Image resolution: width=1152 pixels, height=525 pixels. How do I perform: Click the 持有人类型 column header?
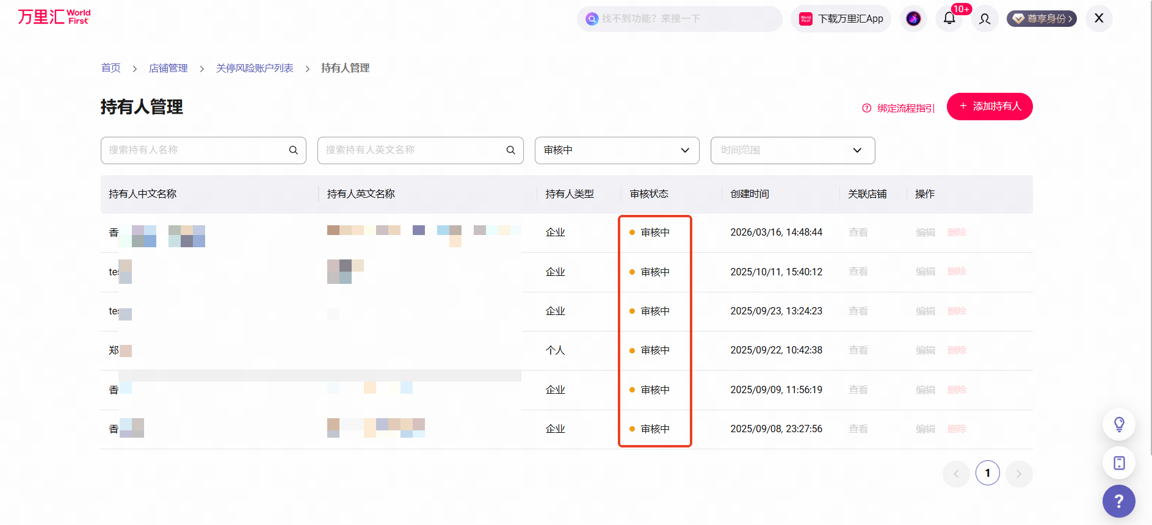tap(570, 194)
